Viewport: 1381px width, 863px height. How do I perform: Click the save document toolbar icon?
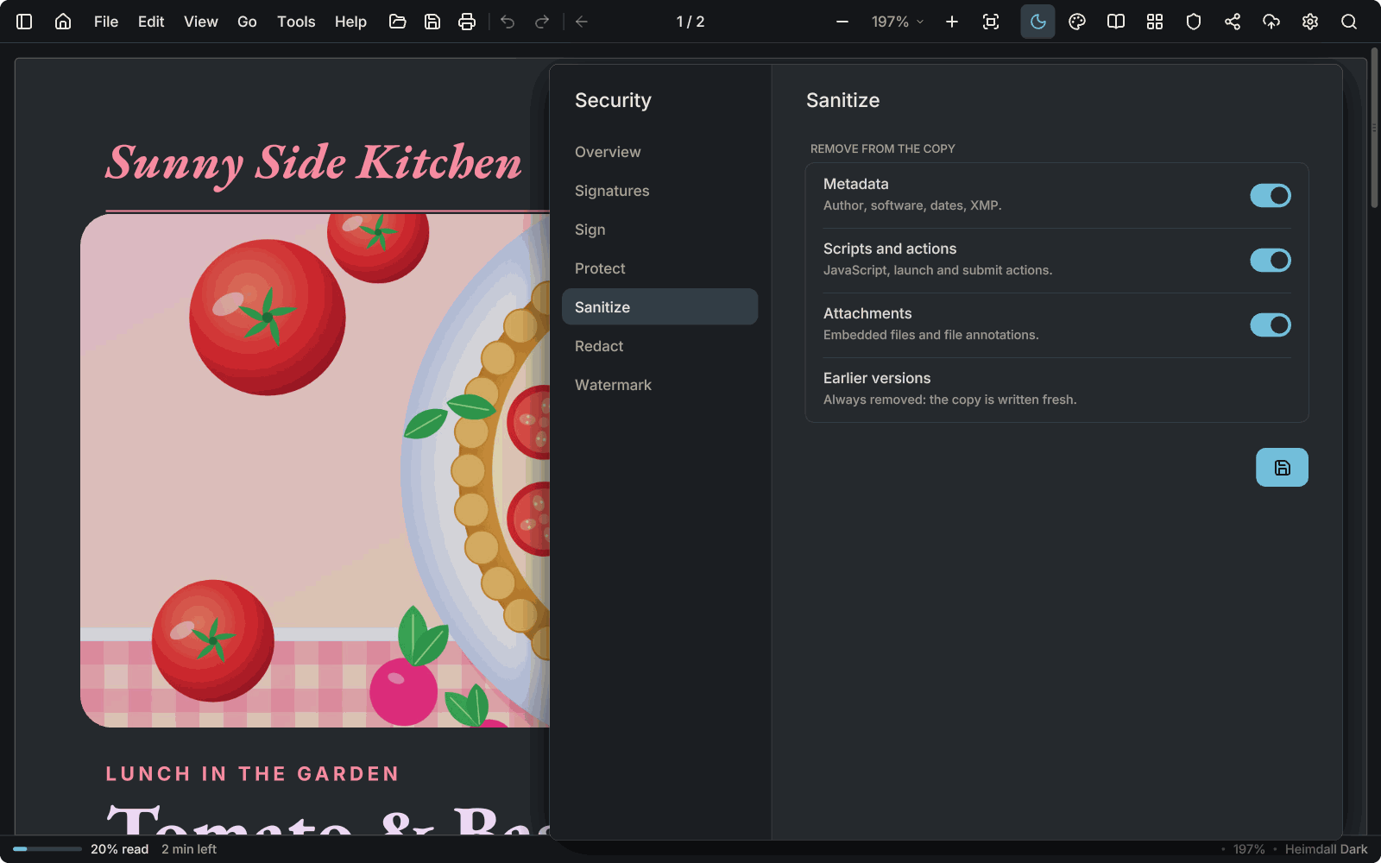click(432, 22)
